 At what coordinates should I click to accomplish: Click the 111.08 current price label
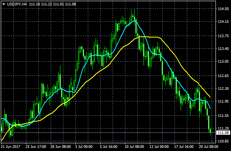coord(223,133)
